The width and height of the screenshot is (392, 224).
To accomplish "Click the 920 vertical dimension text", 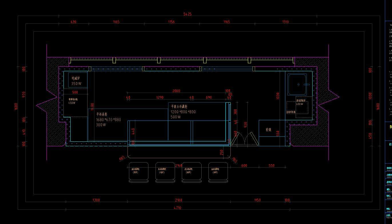I will (245, 125).
